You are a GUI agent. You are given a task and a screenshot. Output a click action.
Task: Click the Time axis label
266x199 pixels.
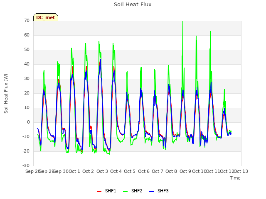point(235,178)
